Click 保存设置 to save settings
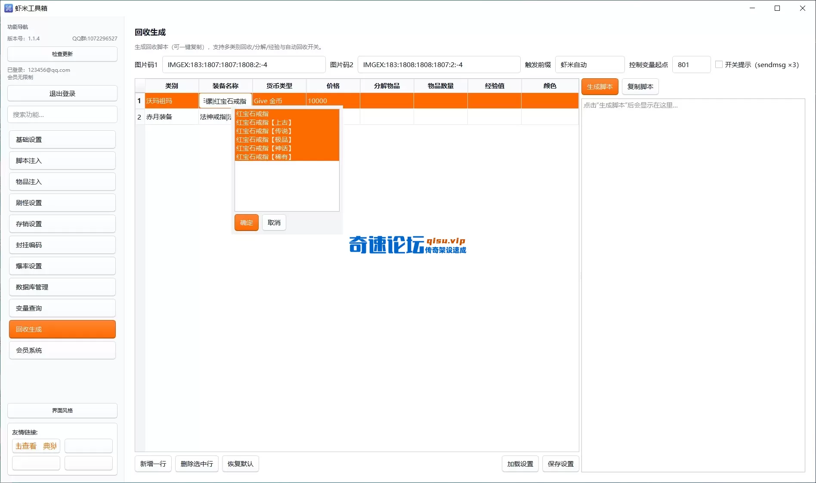816x483 pixels. (x=560, y=464)
